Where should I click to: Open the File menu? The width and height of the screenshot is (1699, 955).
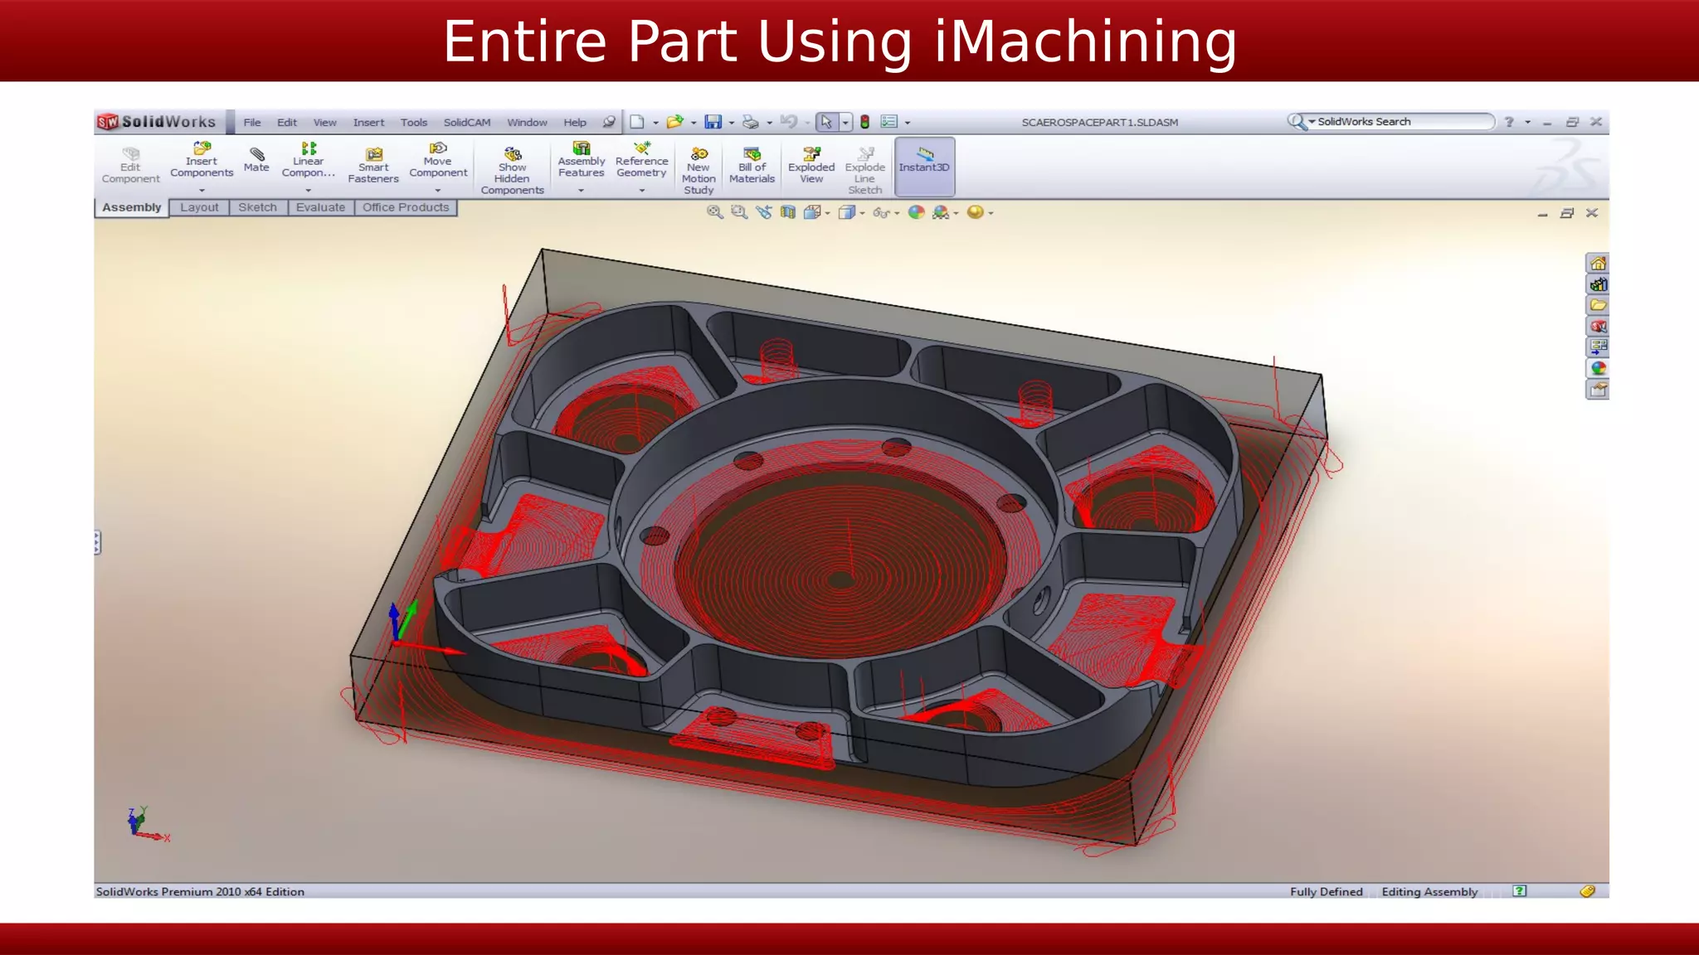coord(252,122)
